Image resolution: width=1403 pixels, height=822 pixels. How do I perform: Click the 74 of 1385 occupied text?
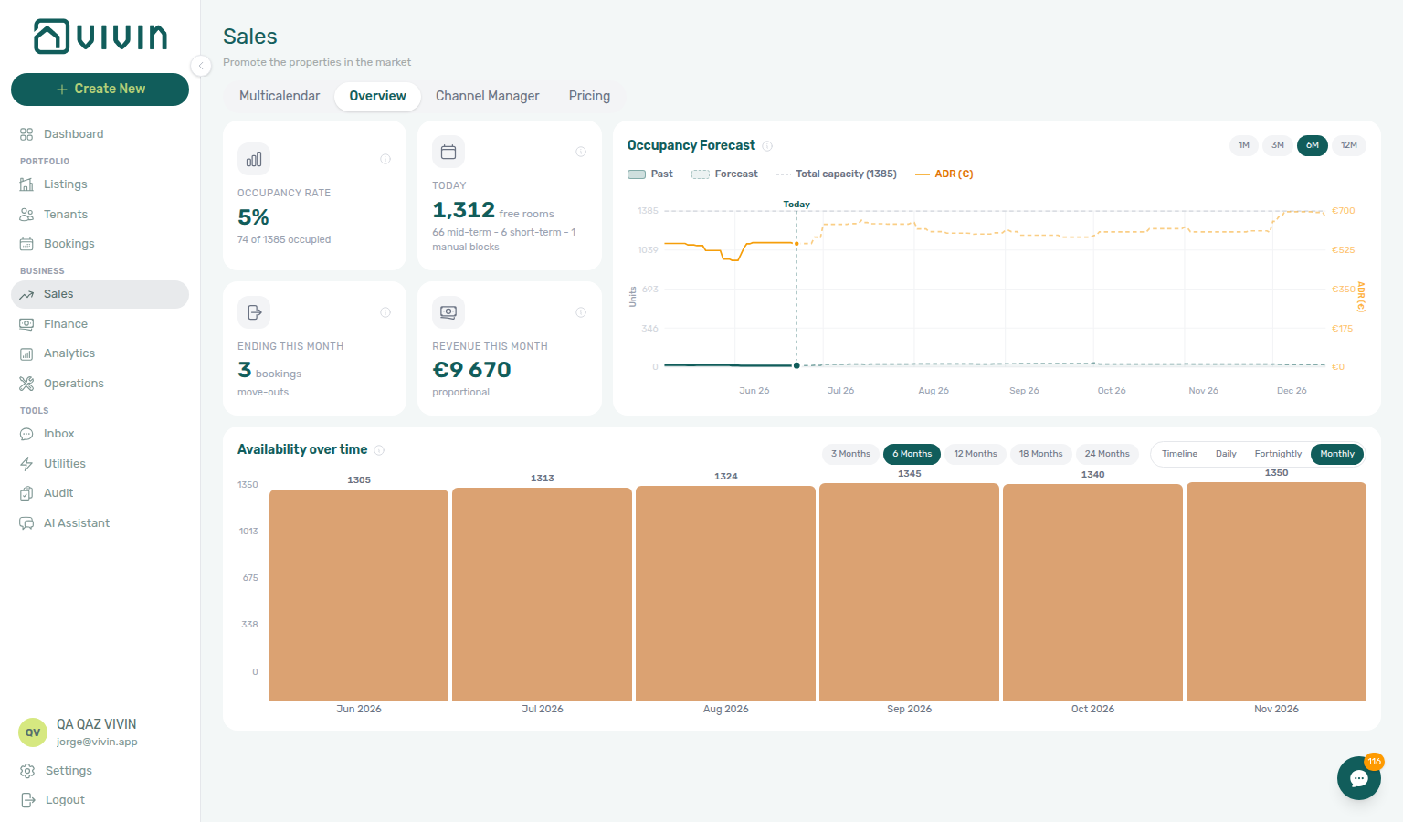tap(284, 240)
